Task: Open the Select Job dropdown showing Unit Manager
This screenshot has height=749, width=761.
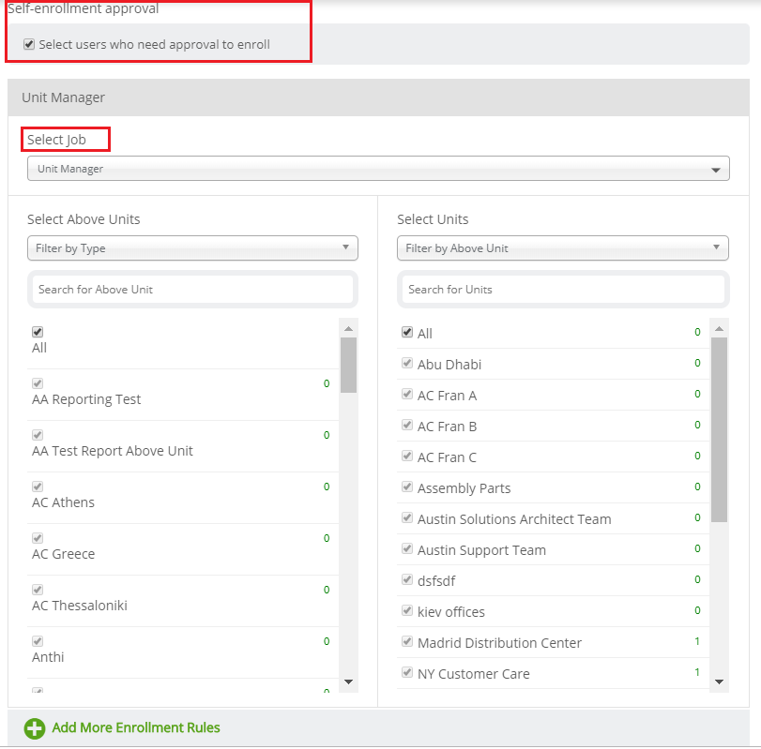Action: pos(378,169)
